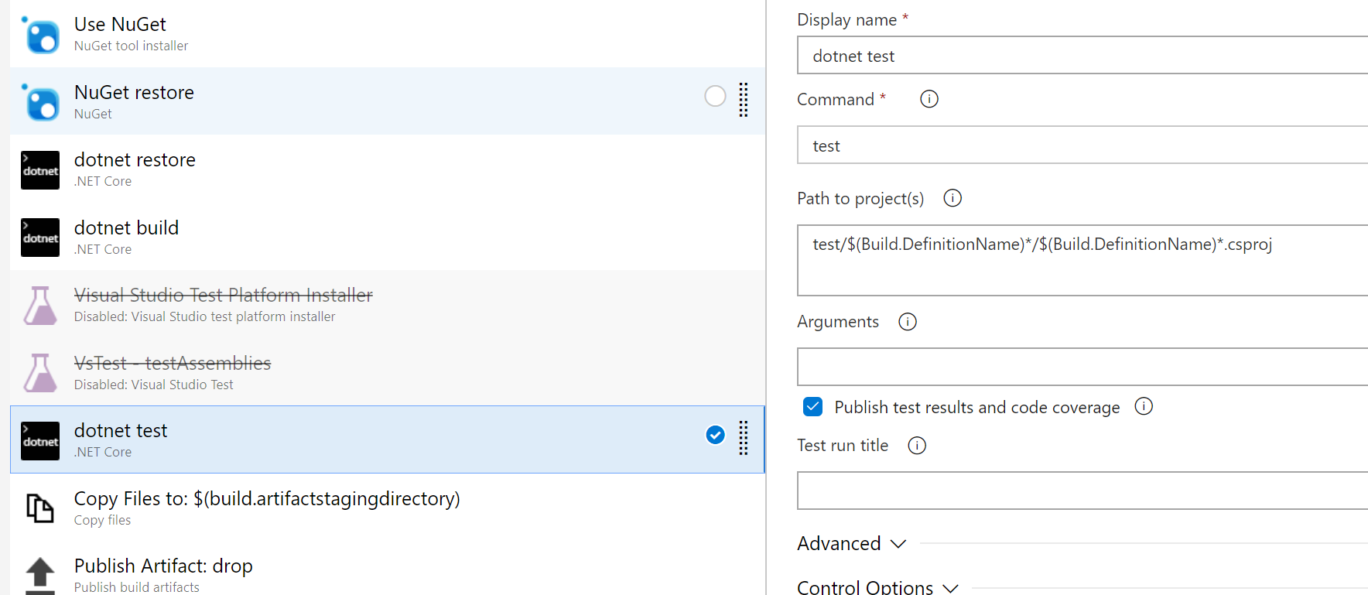1368x595 pixels.
Task: Toggle the checked circle on dotnet test
Action: 715,435
